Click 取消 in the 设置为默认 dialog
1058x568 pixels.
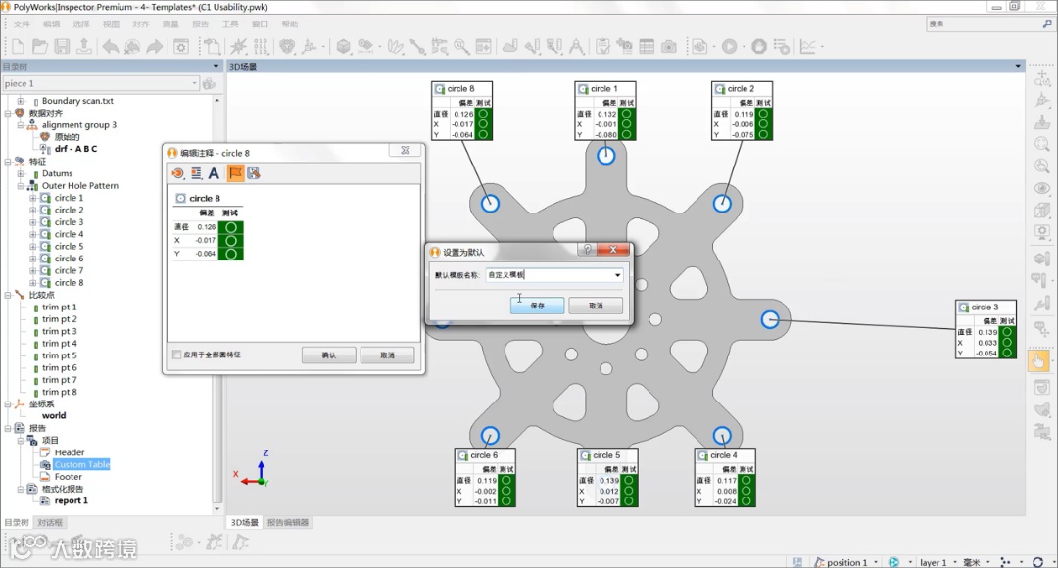596,306
